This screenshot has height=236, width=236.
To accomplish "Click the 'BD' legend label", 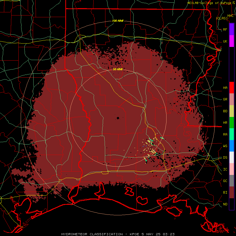I will click(225, 111).
